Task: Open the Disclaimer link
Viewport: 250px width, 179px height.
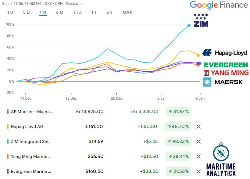Action: [75, 4]
